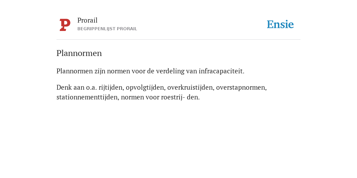This screenshot has width=357, height=178.
Task: Click the horizontal divider below the header
Action: coord(178,40)
